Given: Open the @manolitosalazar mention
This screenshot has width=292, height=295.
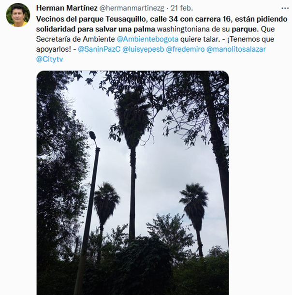Looking at the screenshot, I should tap(236, 49).
